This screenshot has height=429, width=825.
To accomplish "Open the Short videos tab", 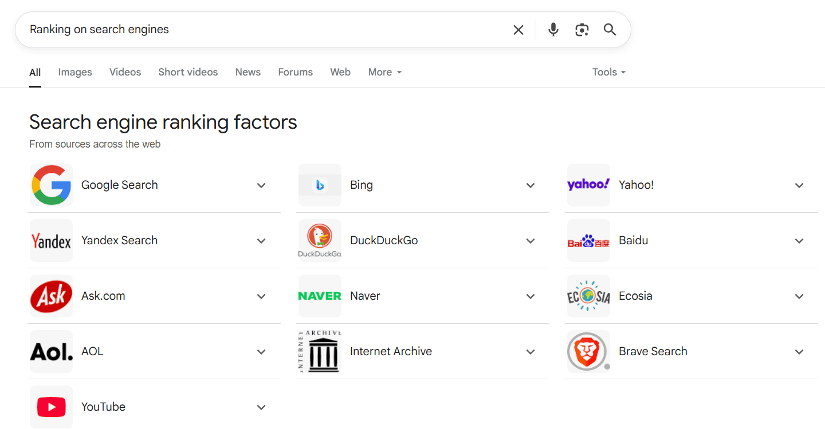I will (188, 72).
